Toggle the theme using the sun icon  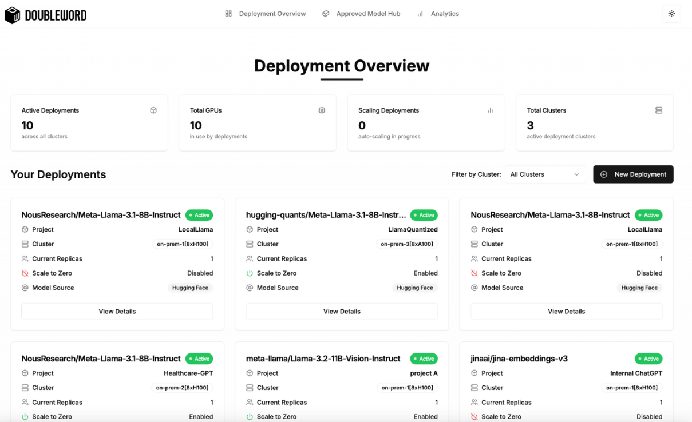pyautogui.click(x=671, y=13)
